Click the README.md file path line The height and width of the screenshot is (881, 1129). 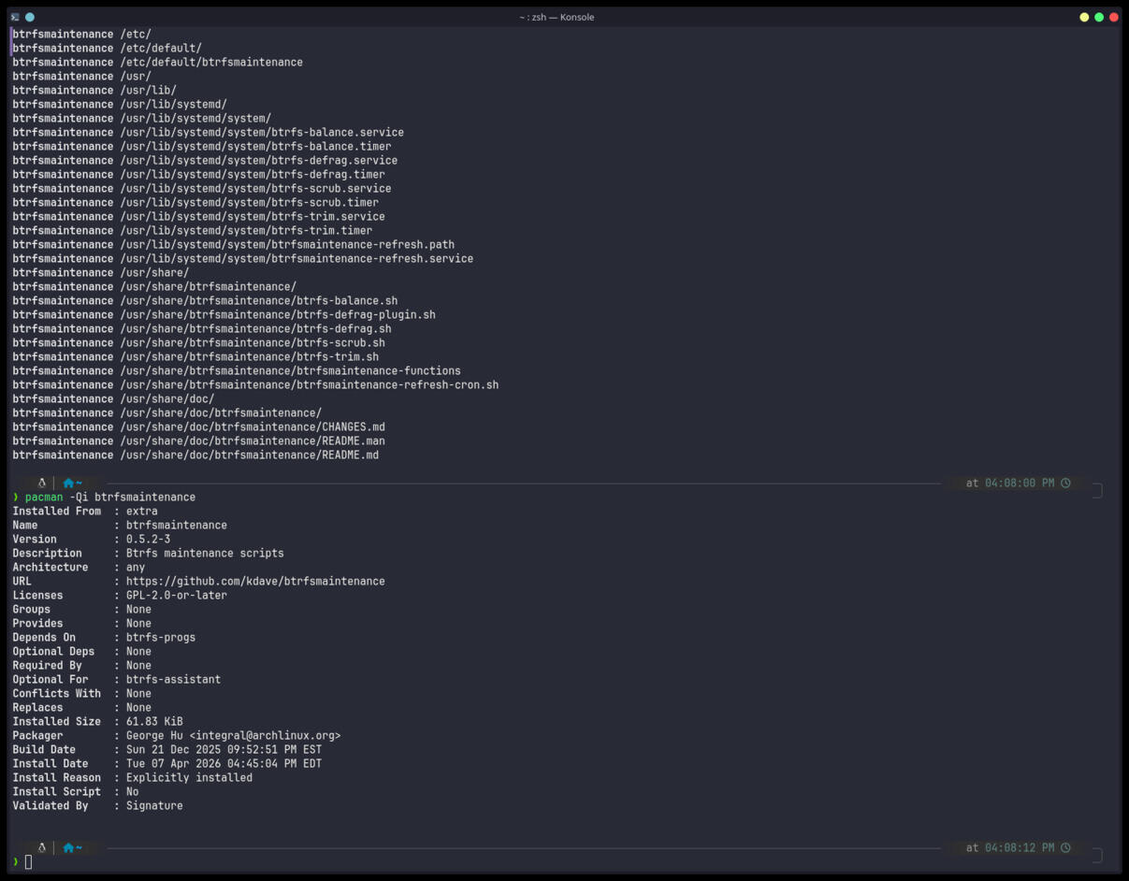[x=195, y=455]
